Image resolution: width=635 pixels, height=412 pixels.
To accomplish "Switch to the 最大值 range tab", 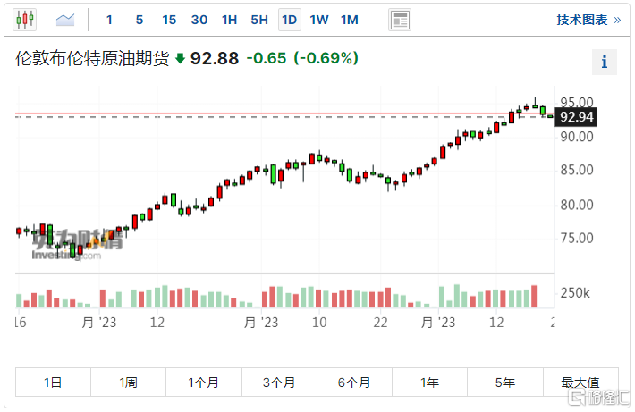I will pos(580,383).
